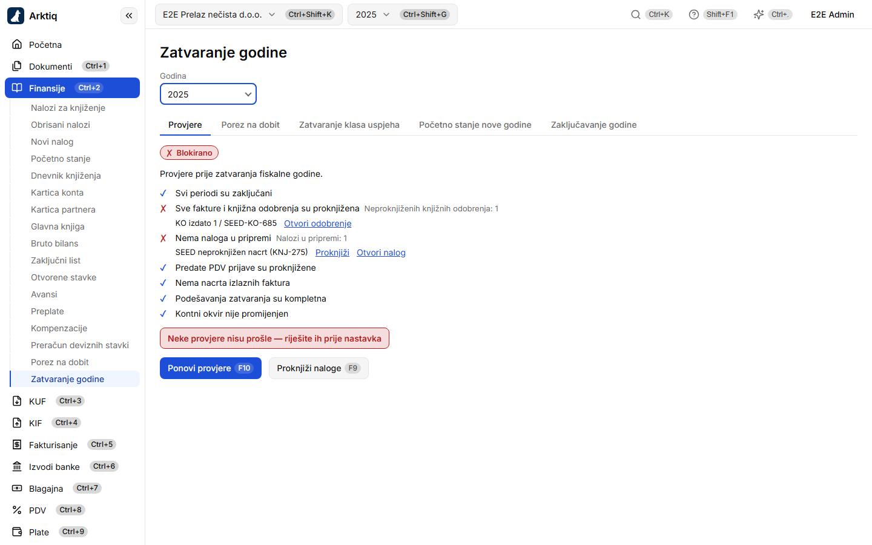Open Otvorene stavke in sidebar

pyautogui.click(x=75, y=277)
